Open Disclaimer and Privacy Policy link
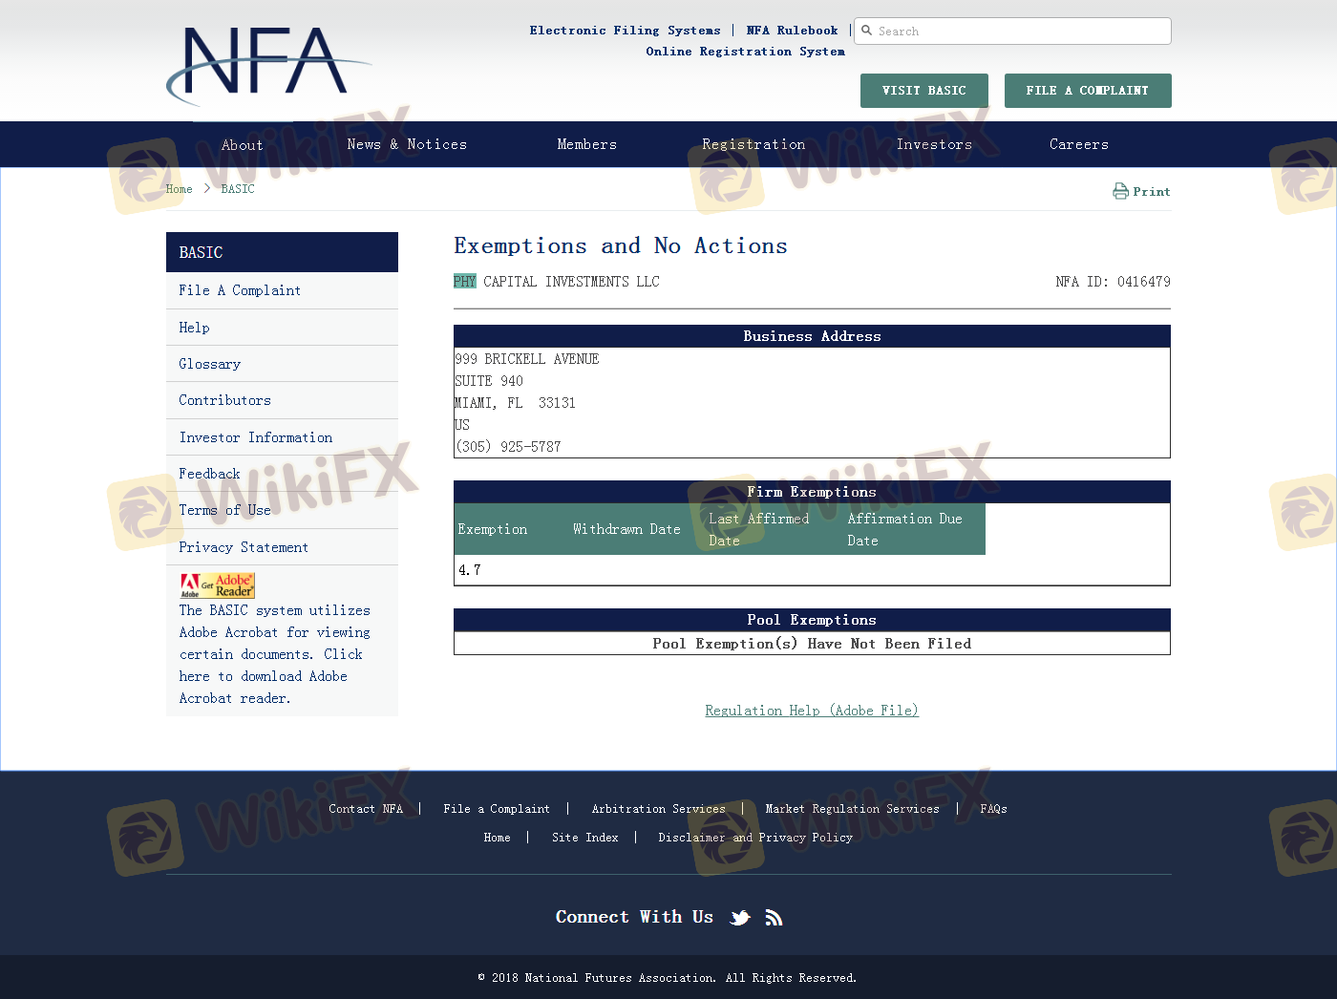The image size is (1337, 999). point(755,838)
